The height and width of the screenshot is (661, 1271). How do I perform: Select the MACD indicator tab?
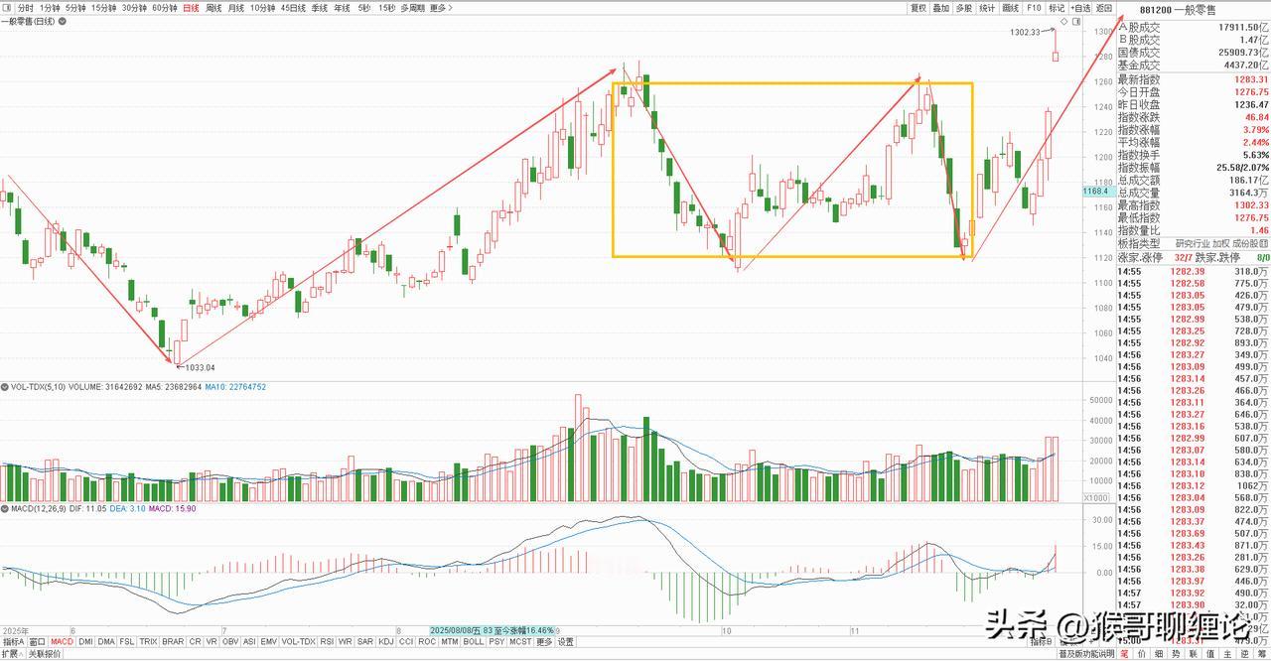click(62, 641)
